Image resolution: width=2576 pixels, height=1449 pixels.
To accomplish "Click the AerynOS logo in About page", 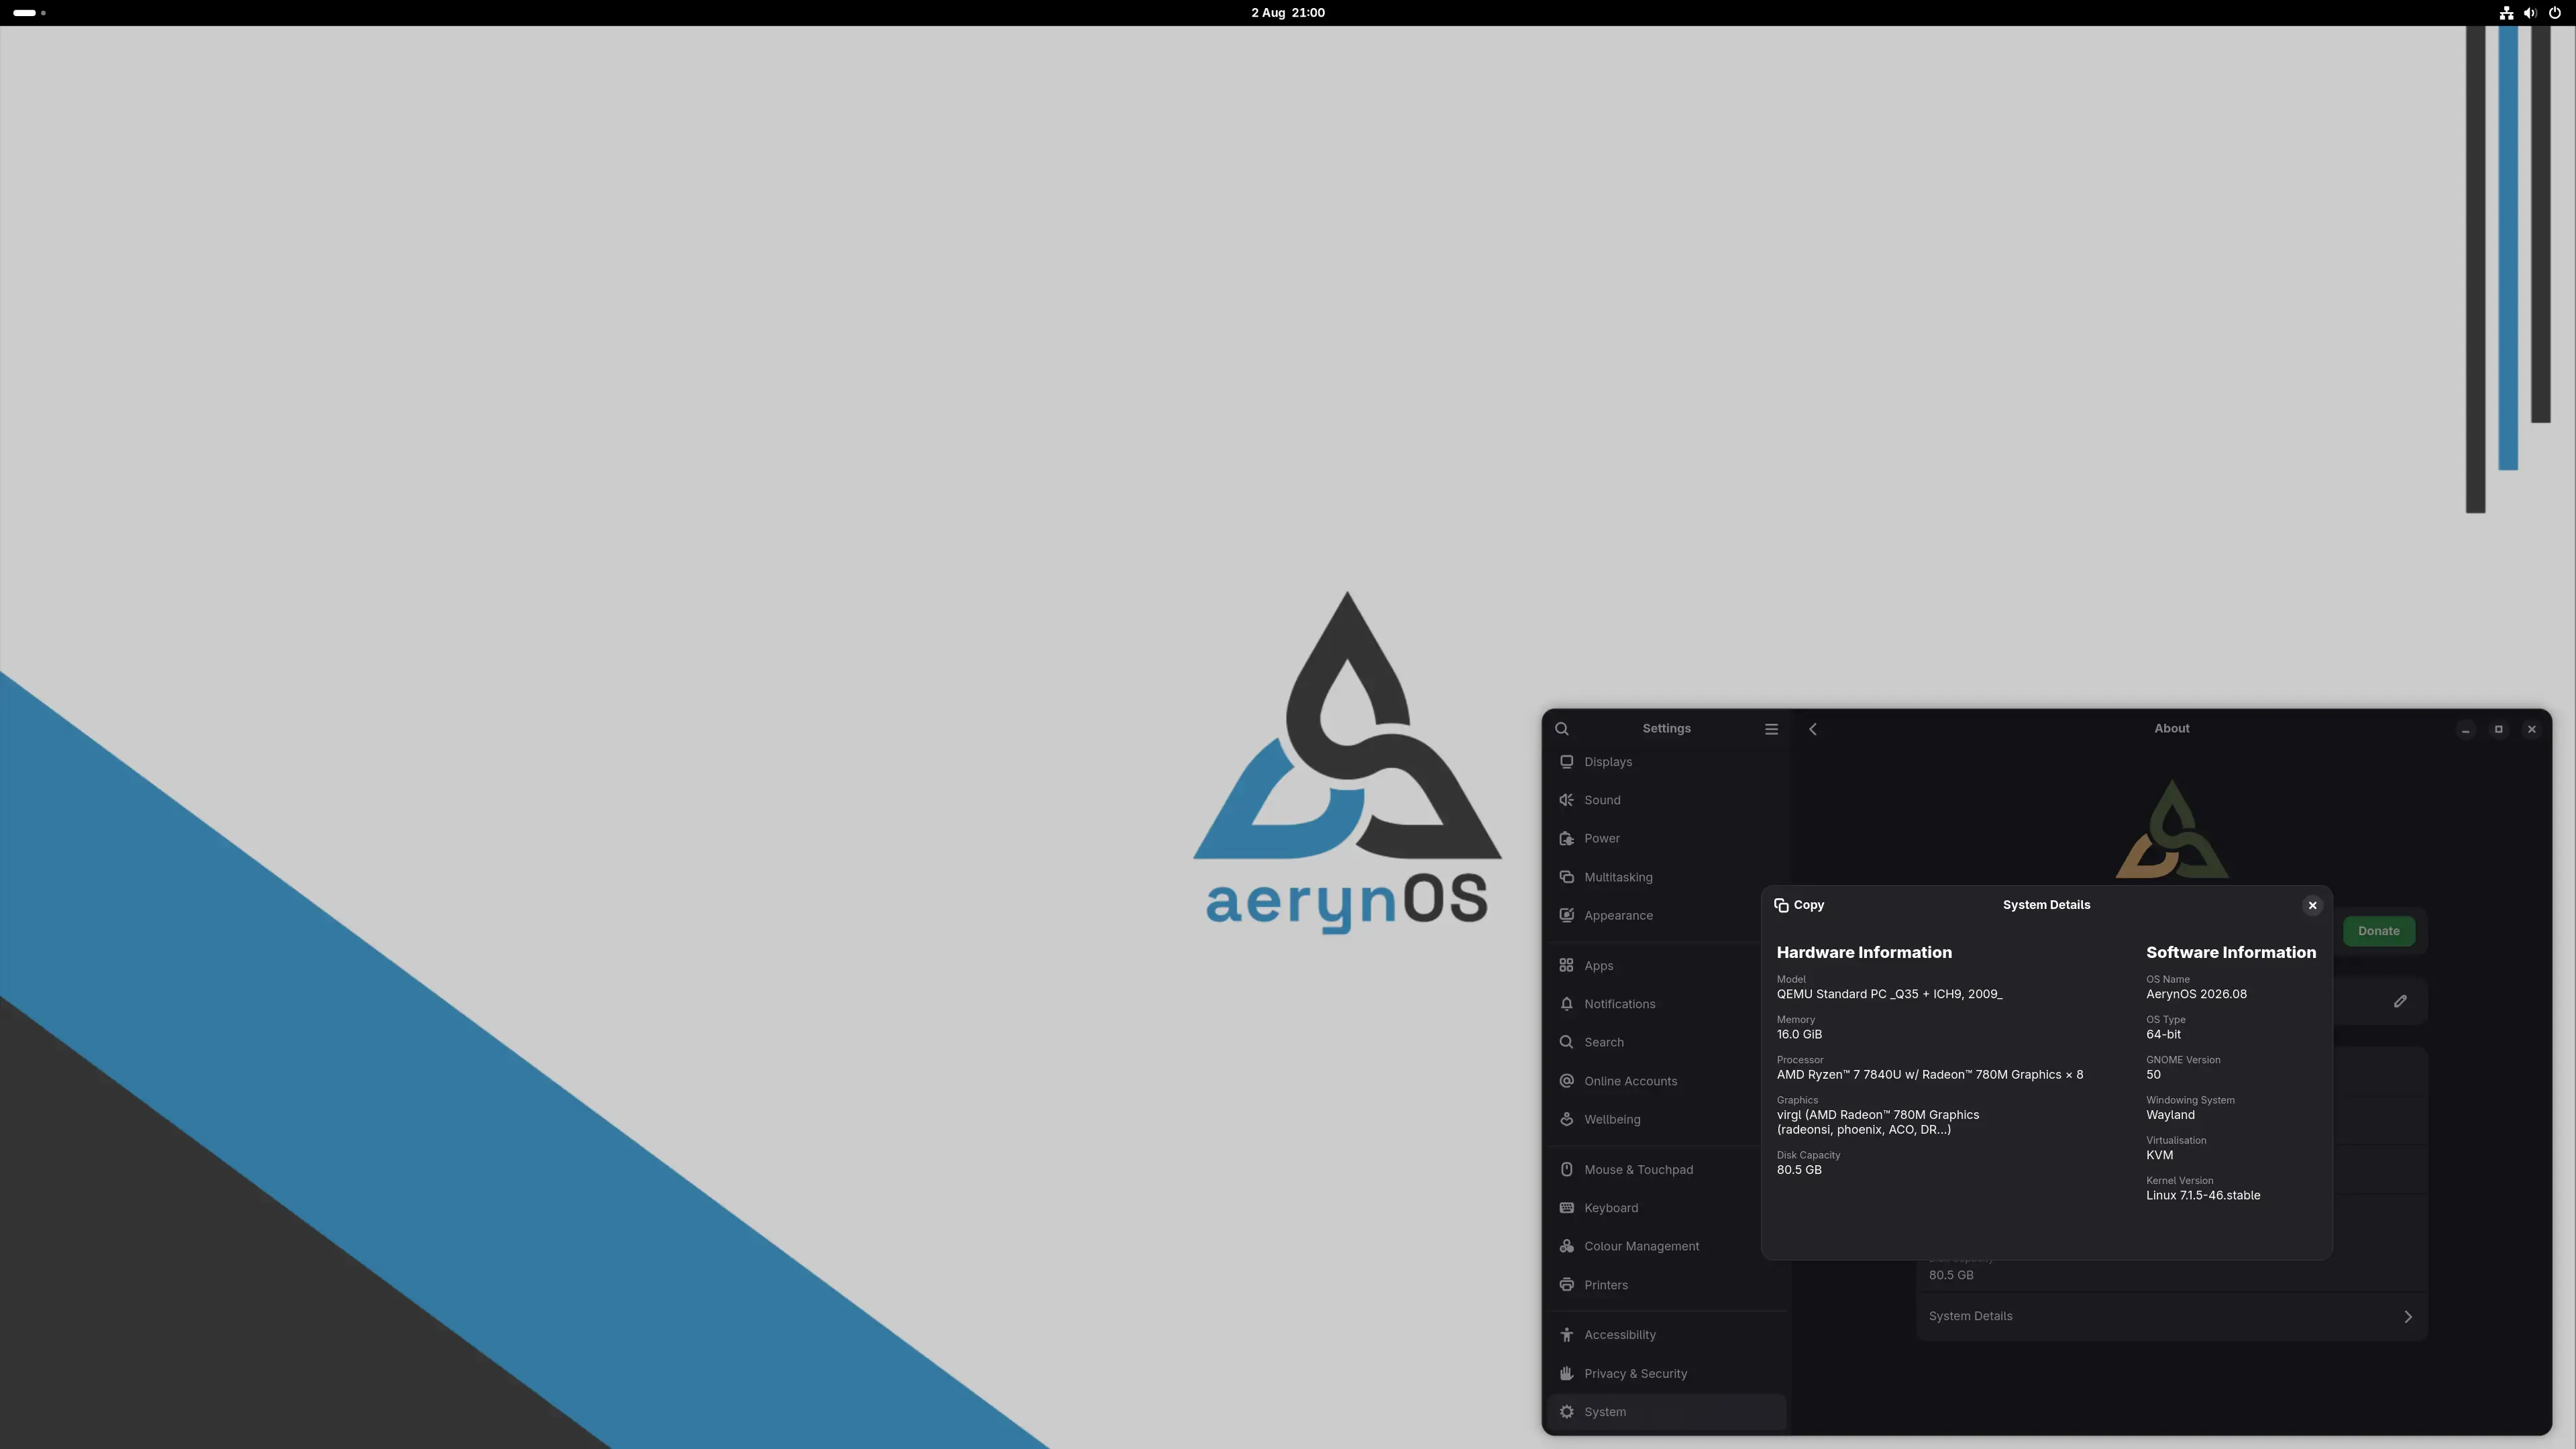I will [2172, 830].
